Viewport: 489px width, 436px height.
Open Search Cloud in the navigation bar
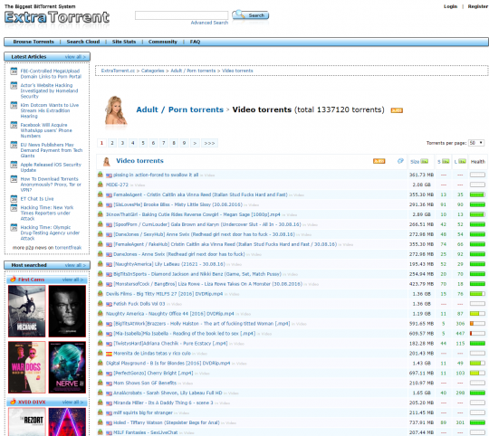point(83,42)
